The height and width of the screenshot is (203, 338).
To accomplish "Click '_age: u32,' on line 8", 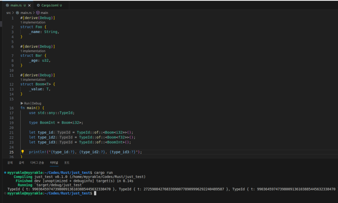I will tap(40, 60).
